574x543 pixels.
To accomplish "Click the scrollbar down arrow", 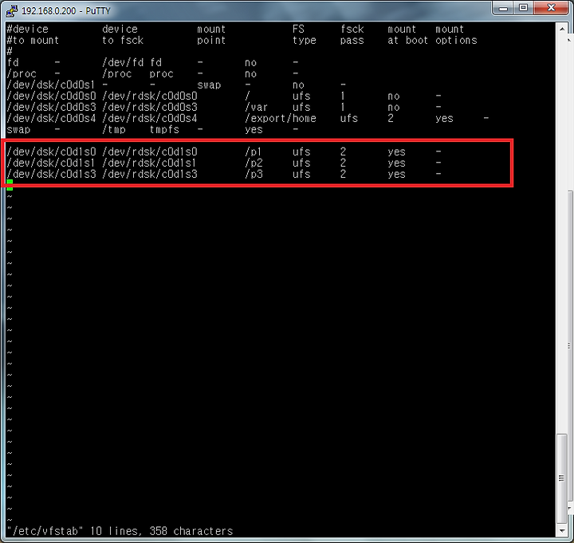I will 562,530.
